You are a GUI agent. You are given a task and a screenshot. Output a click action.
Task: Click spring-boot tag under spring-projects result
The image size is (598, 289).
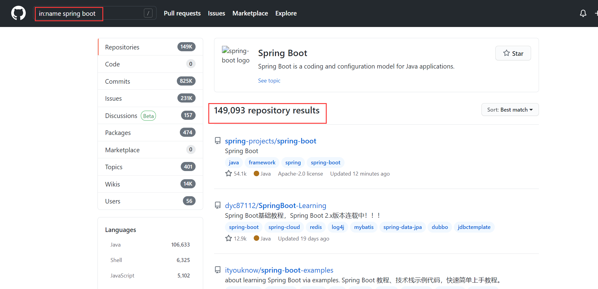[325, 163]
